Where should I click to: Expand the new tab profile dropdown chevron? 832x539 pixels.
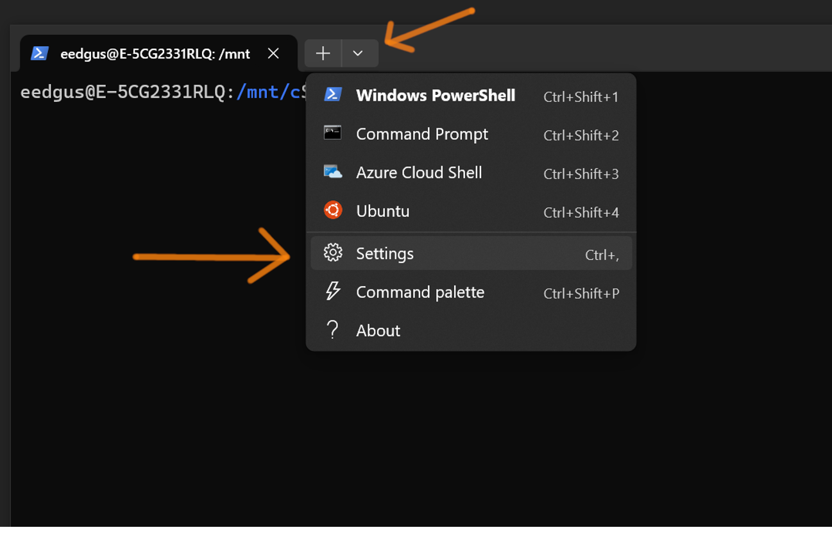(x=359, y=53)
